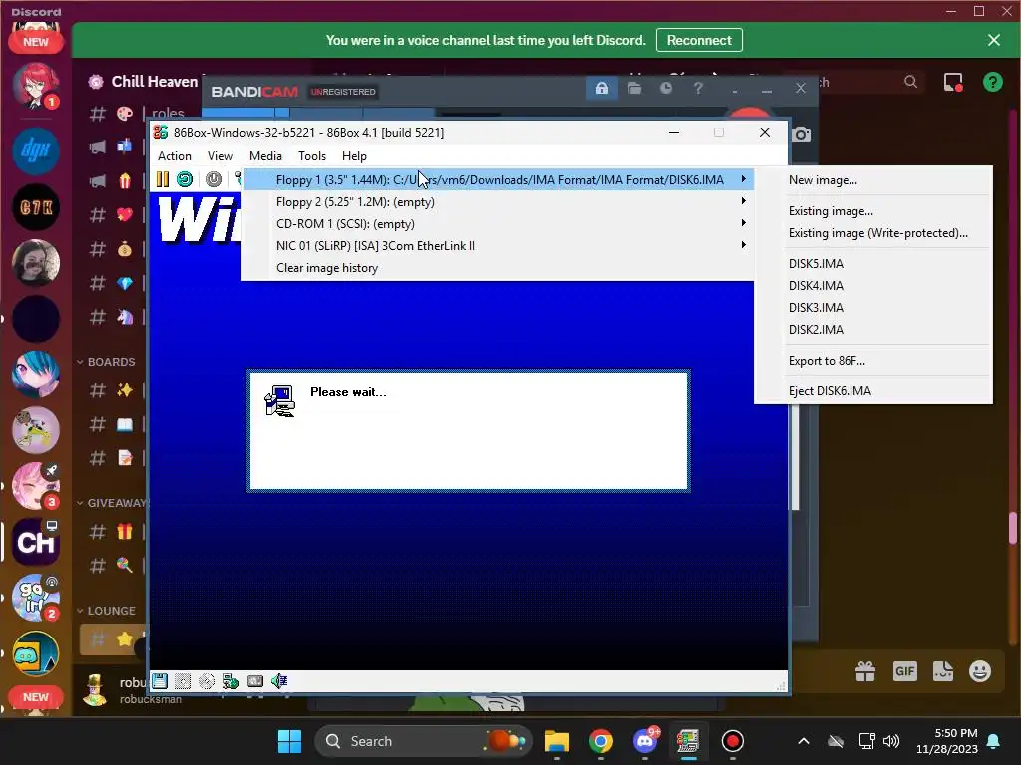Click the Bandicam lock icon
Screen dimensions: 1021x765
pyautogui.click(x=601, y=88)
